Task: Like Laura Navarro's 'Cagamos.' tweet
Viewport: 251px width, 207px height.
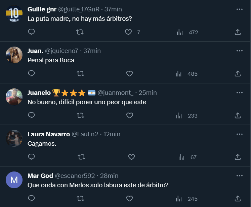Action: [131, 157]
